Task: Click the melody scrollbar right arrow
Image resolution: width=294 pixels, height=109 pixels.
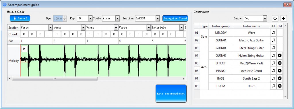Action: (x=184, y=79)
